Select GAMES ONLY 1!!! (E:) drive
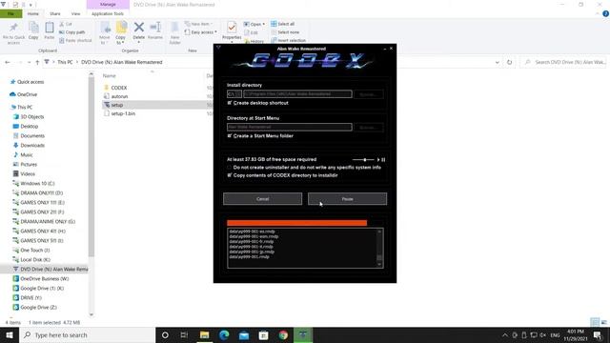Image resolution: width=610 pixels, height=343 pixels. [x=42, y=203]
